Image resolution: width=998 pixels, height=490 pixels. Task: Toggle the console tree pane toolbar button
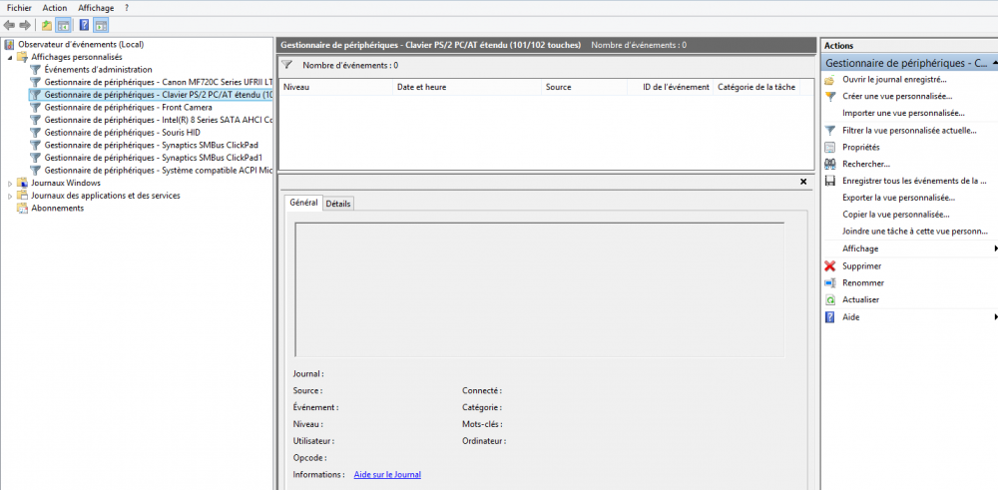pos(63,24)
